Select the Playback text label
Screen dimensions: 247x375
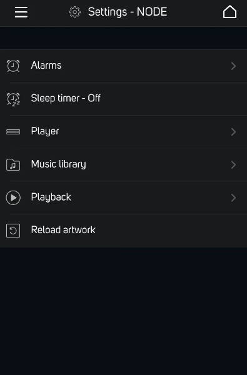pos(51,197)
